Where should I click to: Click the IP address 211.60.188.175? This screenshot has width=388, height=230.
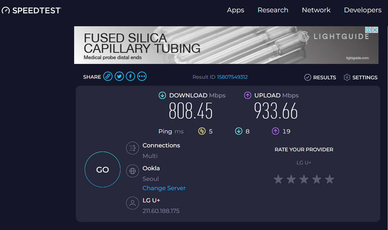point(161,211)
